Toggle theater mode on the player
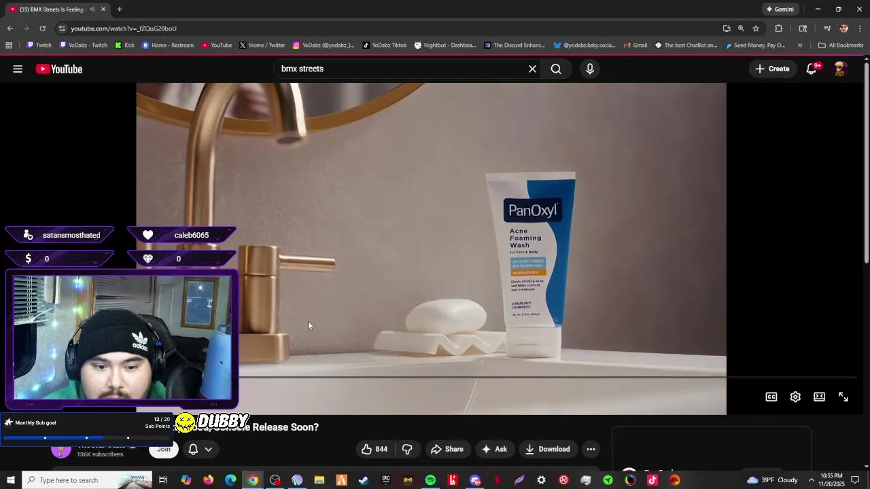 [x=819, y=397]
